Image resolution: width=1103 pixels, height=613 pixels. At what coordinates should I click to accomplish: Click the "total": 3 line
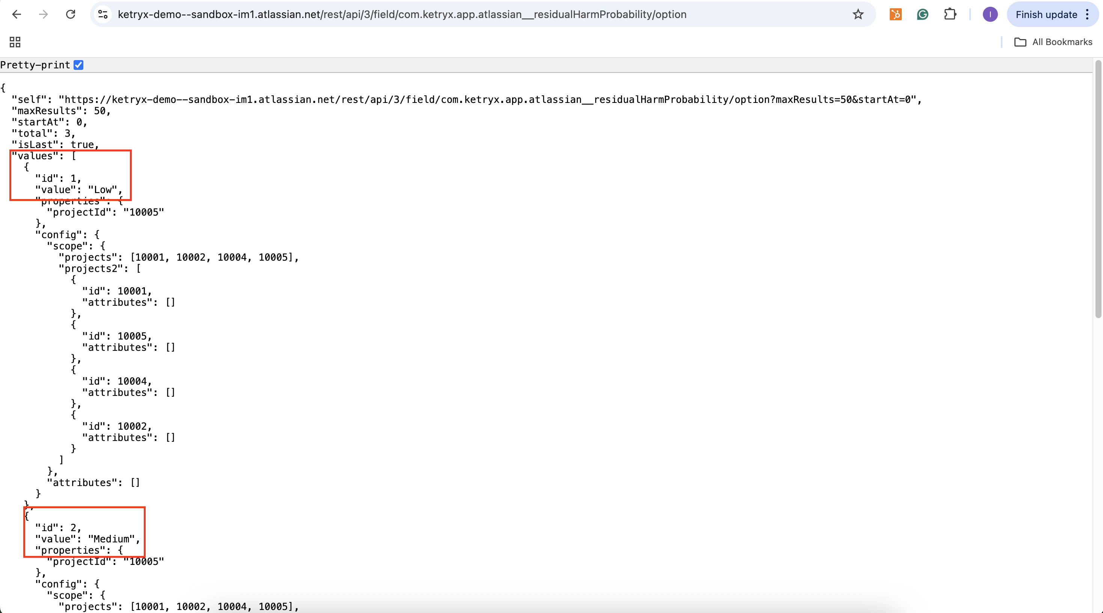click(x=43, y=134)
